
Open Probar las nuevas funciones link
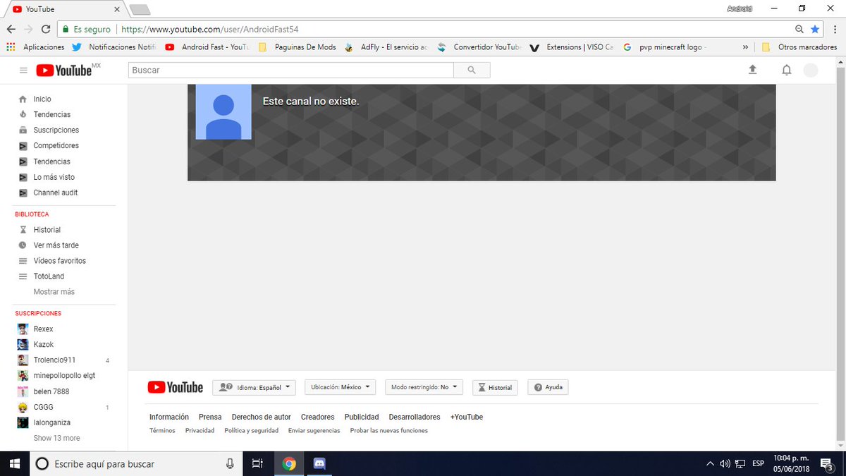click(389, 430)
